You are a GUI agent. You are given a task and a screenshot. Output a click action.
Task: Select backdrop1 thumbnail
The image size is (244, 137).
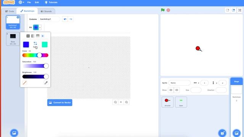pos(13,22)
